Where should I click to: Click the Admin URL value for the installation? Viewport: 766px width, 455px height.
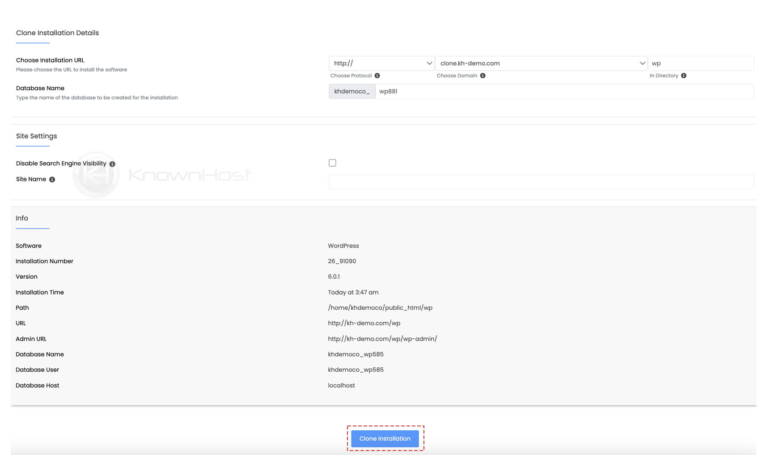coord(382,339)
